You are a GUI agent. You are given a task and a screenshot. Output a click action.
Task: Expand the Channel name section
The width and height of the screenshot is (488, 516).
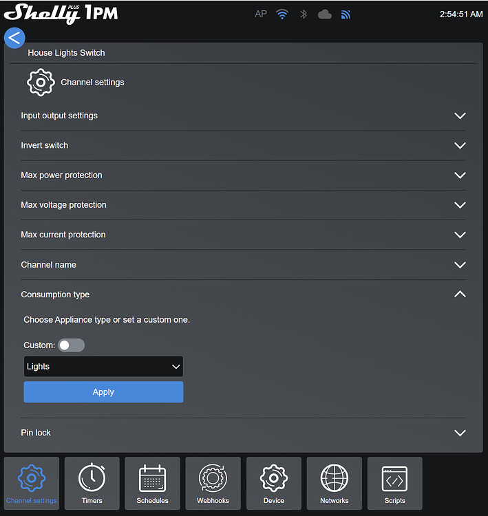pyautogui.click(x=244, y=265)
